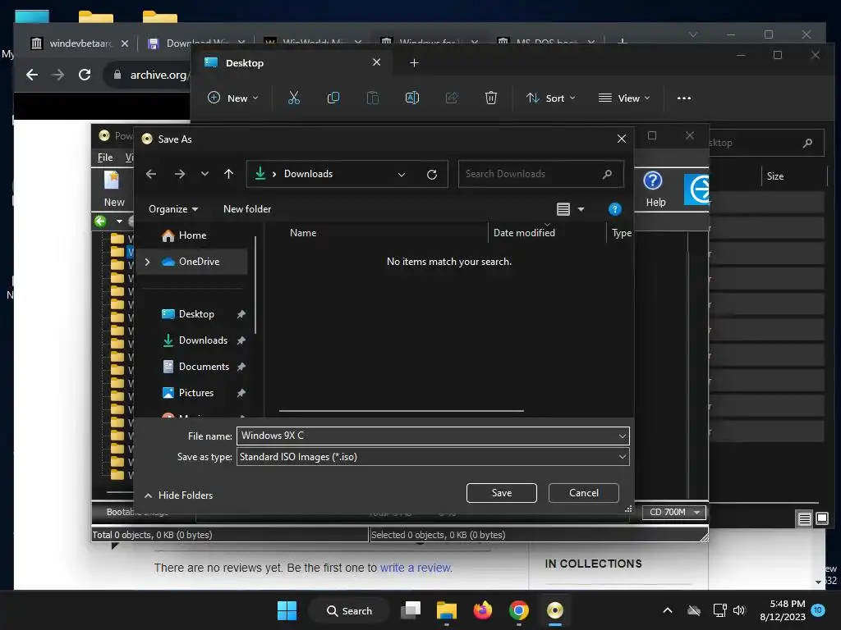Screen dimensions: 841x630
Task: Open the Sort menu in File Explorer
Action: click(x=550, y=98)
